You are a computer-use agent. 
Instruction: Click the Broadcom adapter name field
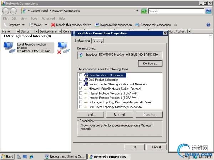120,55
